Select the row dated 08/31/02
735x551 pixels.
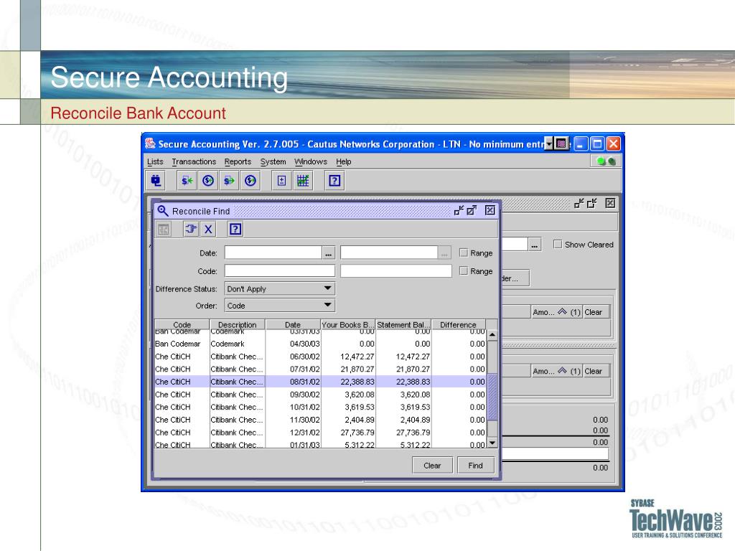(321, 382)
